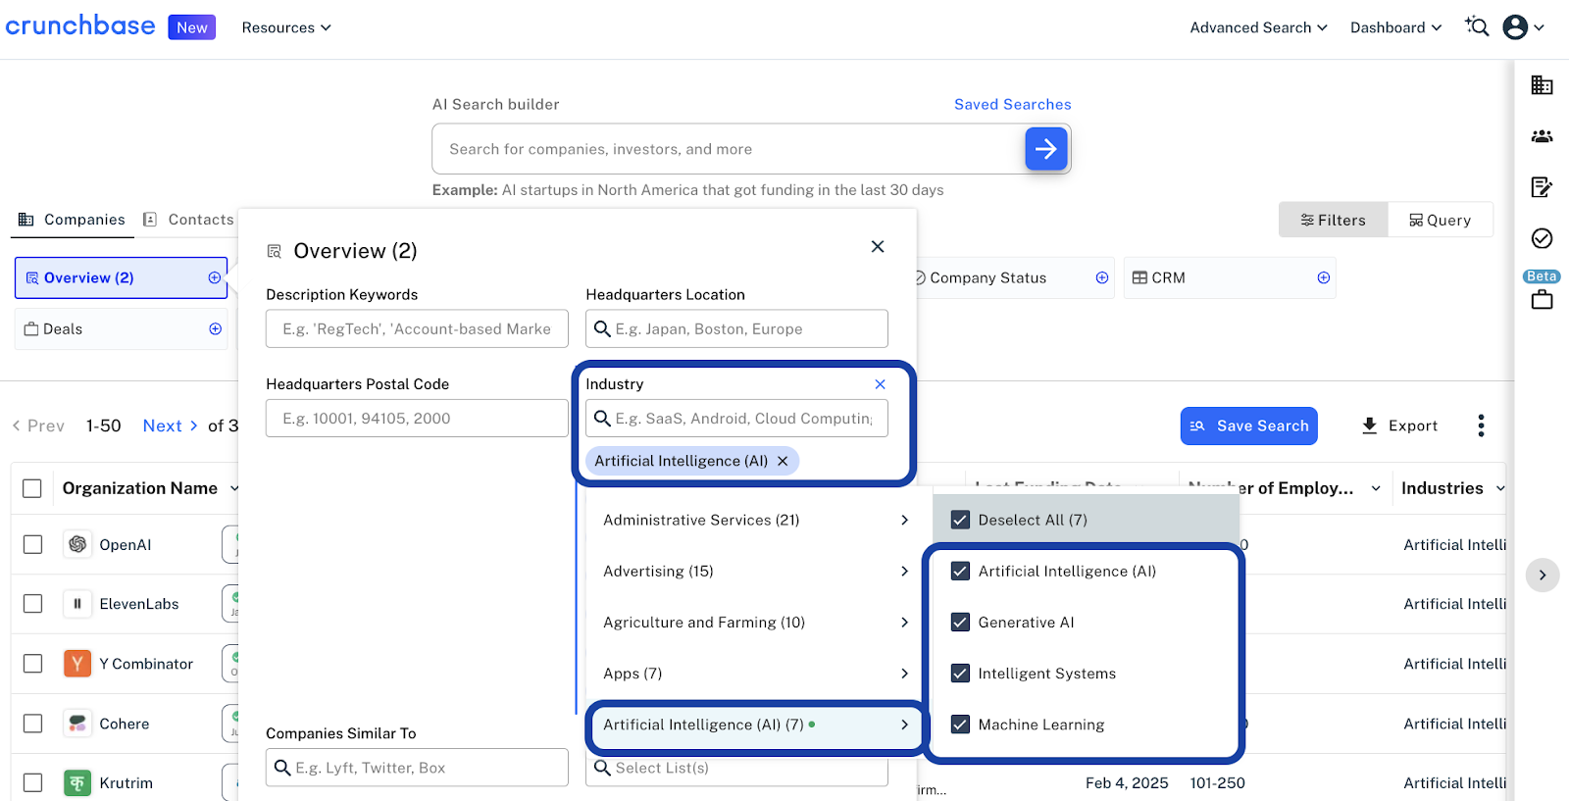Toggle the select-all rows checkbox
Image resolution: width=1569 pixels, height=801 pixels.
pos(32,488)
